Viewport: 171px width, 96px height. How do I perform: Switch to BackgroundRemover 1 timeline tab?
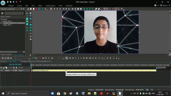[36, 61]
